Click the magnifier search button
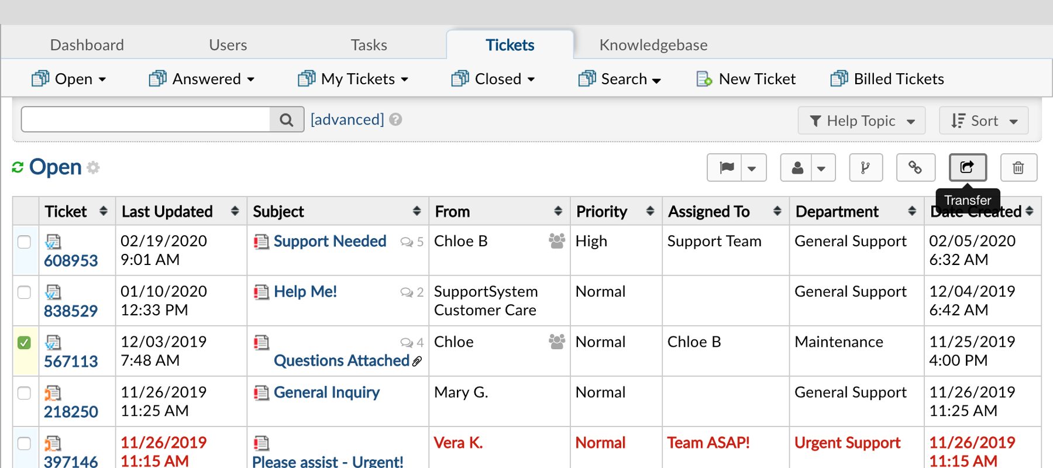Viewport: 1053px width, 468px height. point(287,119)
